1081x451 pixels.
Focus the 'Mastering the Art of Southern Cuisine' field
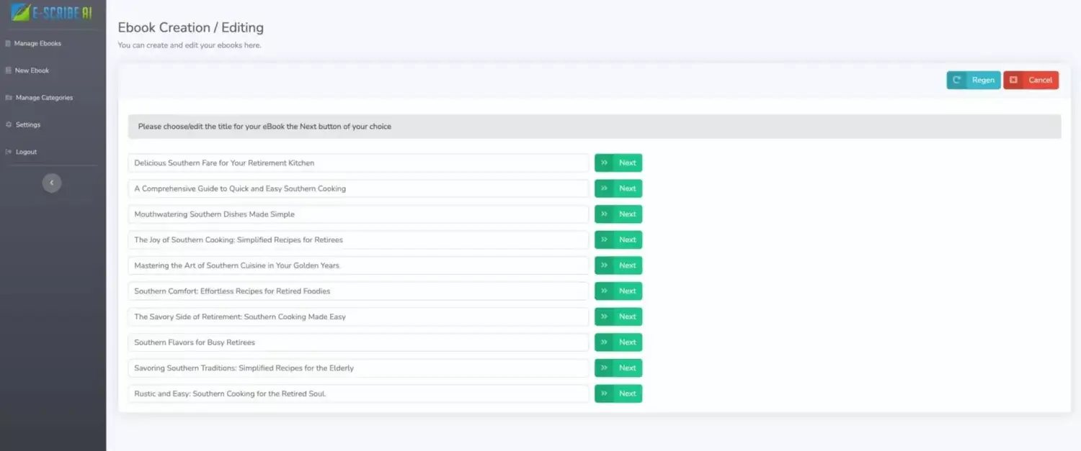pos(358,265)
